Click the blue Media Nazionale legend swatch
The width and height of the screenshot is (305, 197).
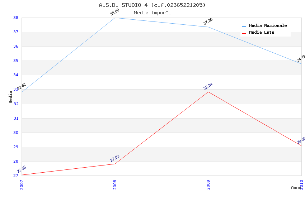coord(244,26)
